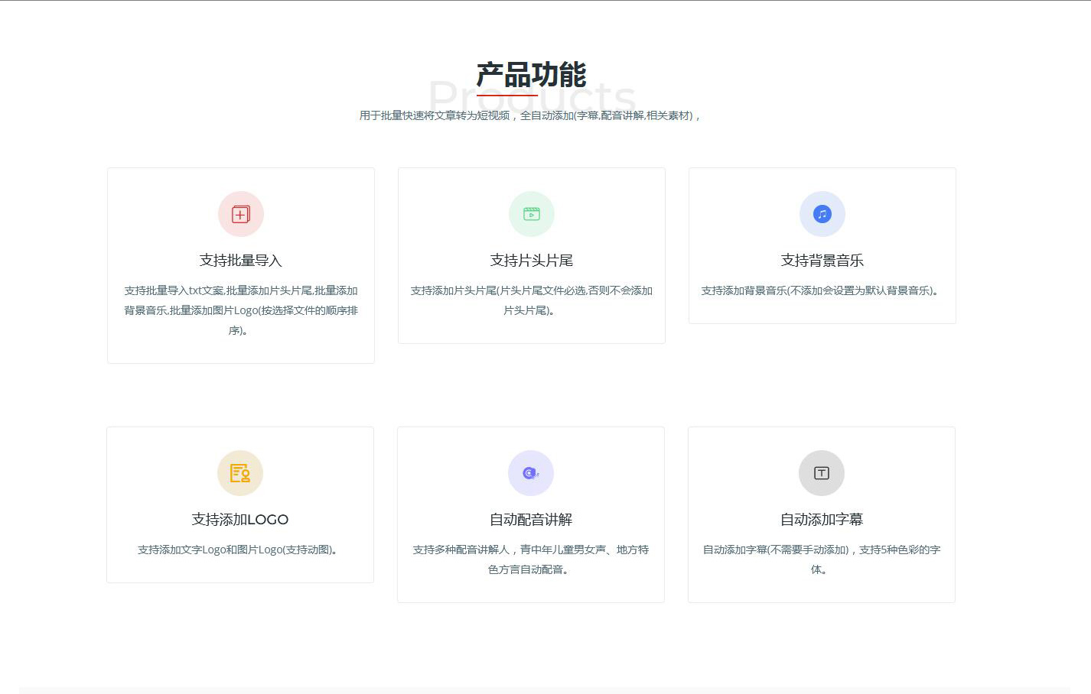Image resolution: width=1091 pixels, height=694 pixels.
Task: Click the purple auto voice-over icon
Action: tap(531, 473)
